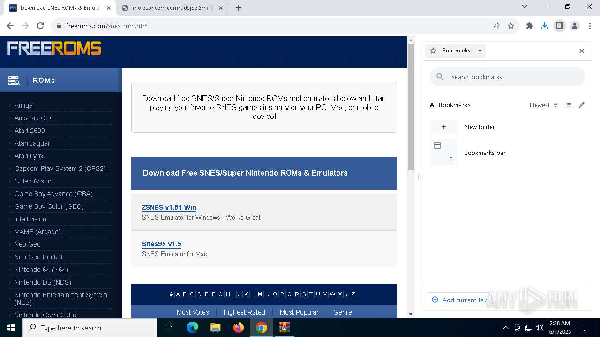600x337 pixels.
Task: Launch Firefox from the taskbar
Action: (x=239, y=328)
